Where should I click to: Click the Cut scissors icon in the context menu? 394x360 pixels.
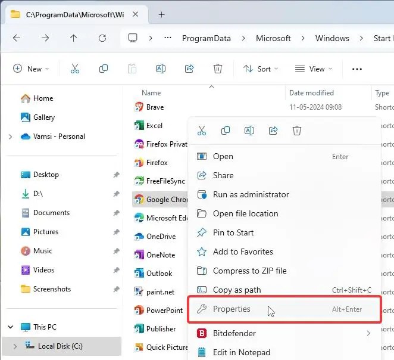(202, 131)
